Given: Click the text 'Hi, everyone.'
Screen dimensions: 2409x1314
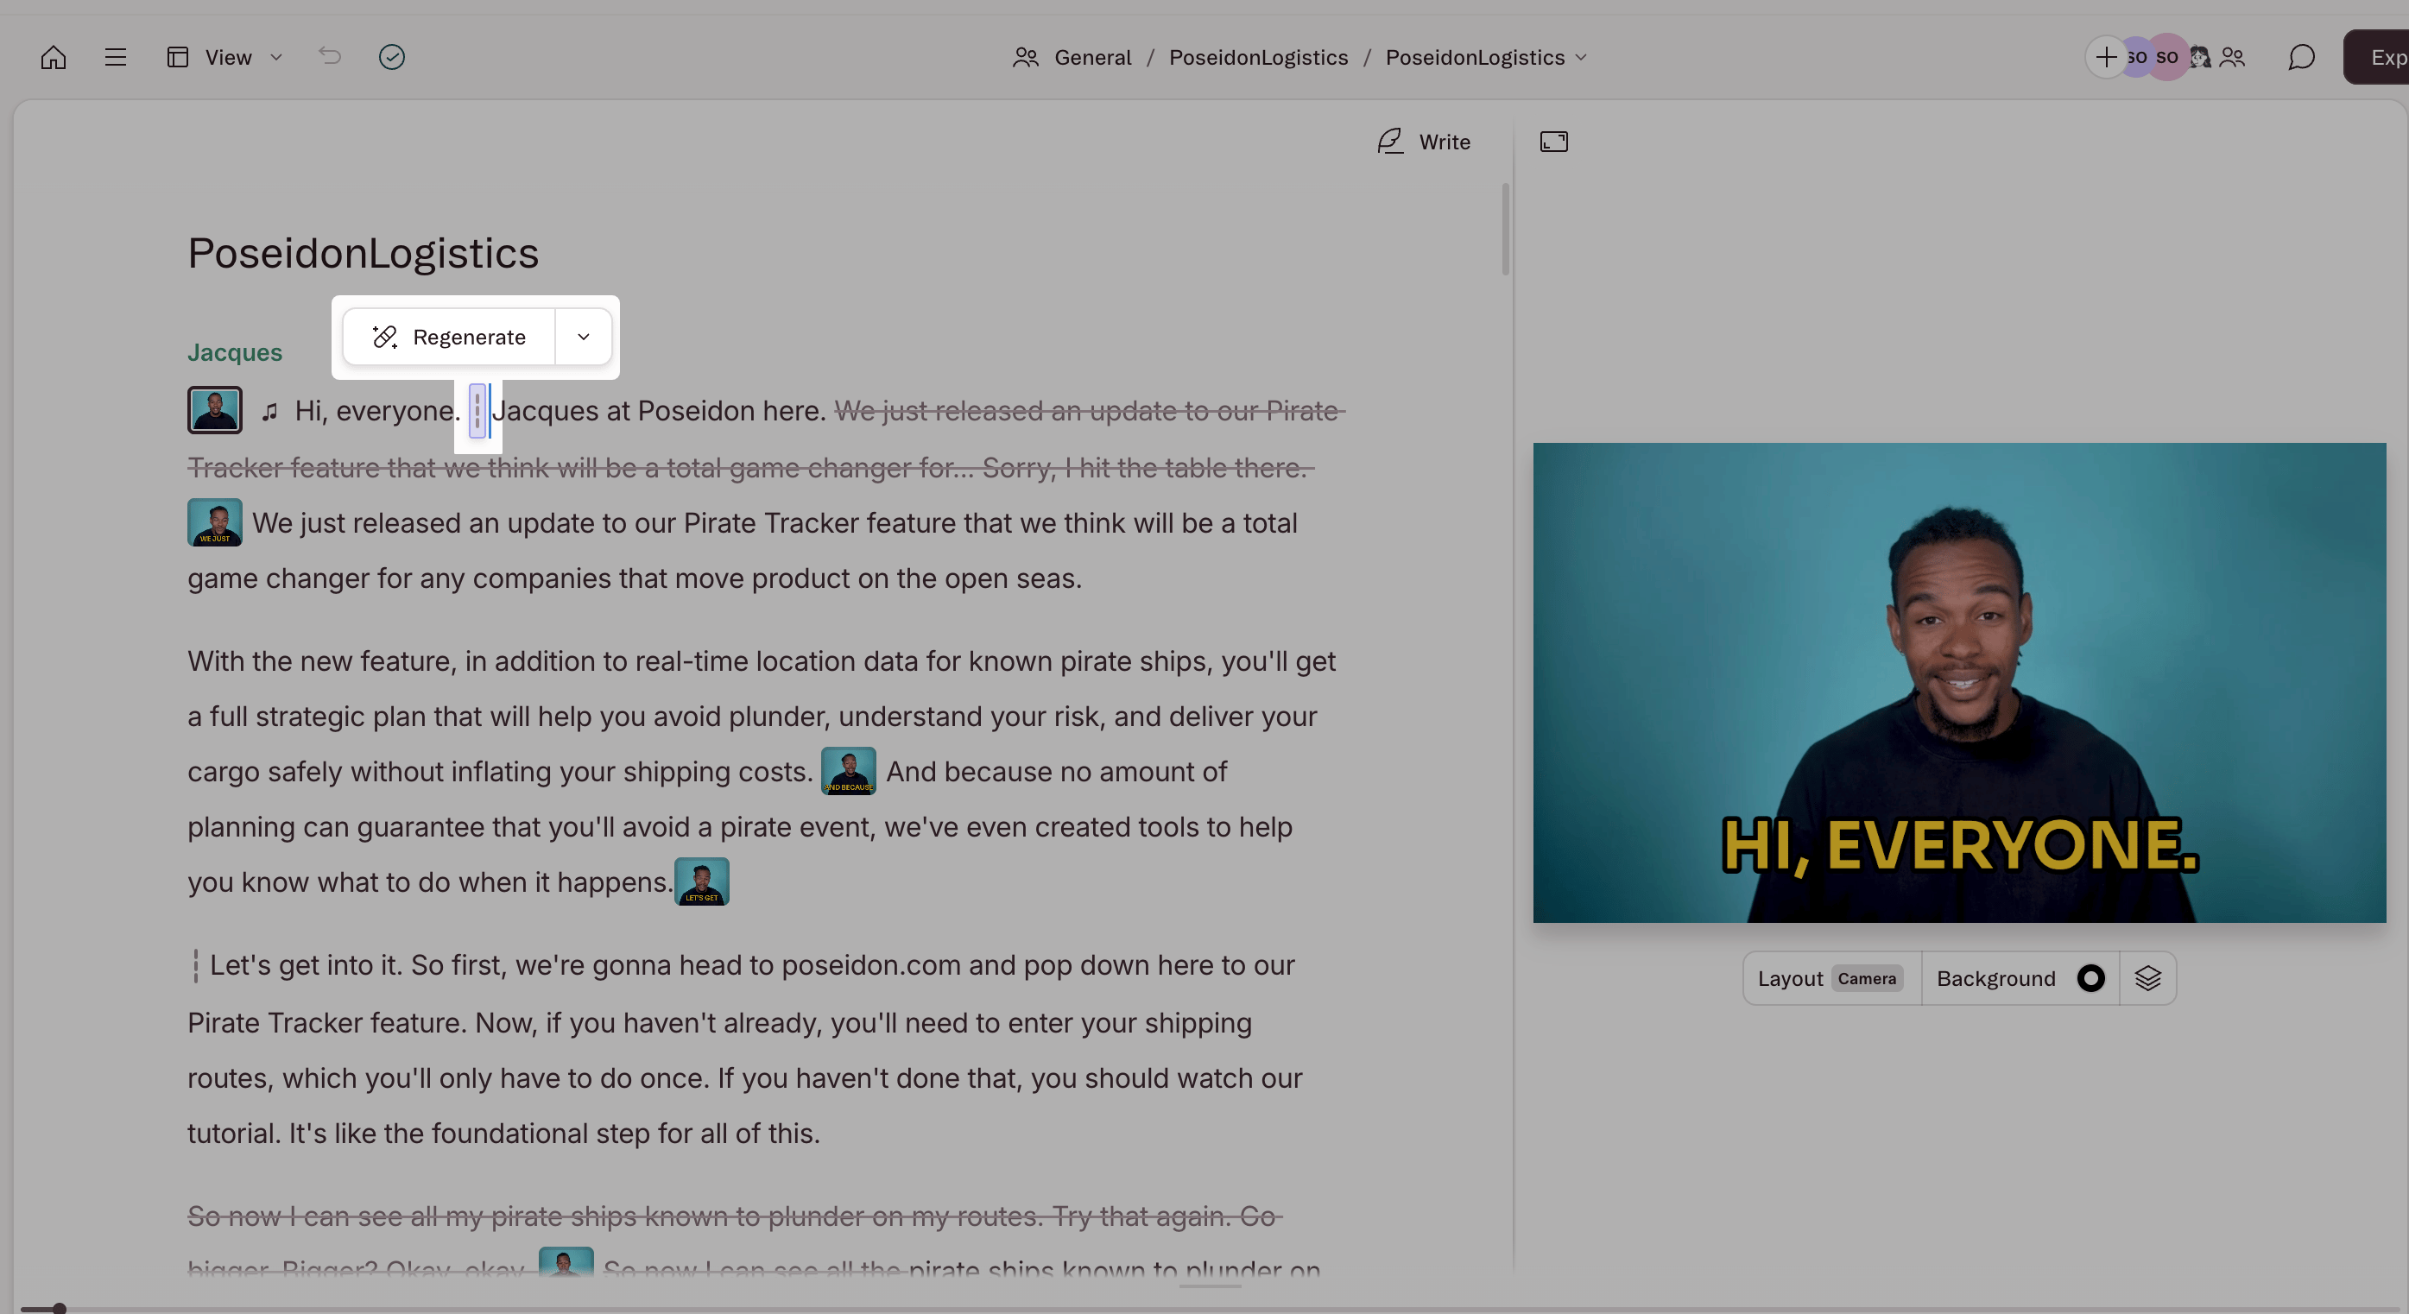Looking at the screenshot, I should (378, 411).
